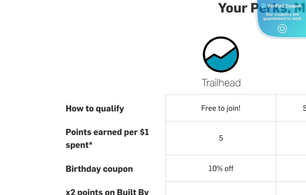
Task: Click the second tier's x2 points cell
Action: 291,189
